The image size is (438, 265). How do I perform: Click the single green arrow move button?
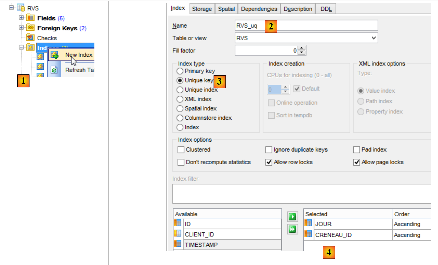tap(292, 217)
